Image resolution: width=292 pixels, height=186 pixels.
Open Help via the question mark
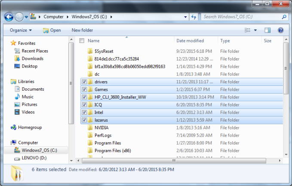point(281,30)
